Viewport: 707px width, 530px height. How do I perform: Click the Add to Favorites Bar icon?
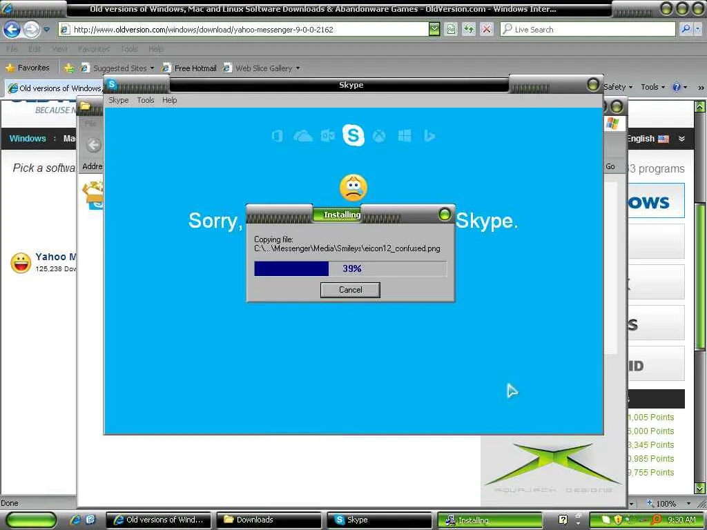pos(68,68)
